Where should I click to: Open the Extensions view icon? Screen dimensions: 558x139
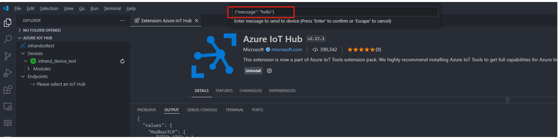[8, 89]
